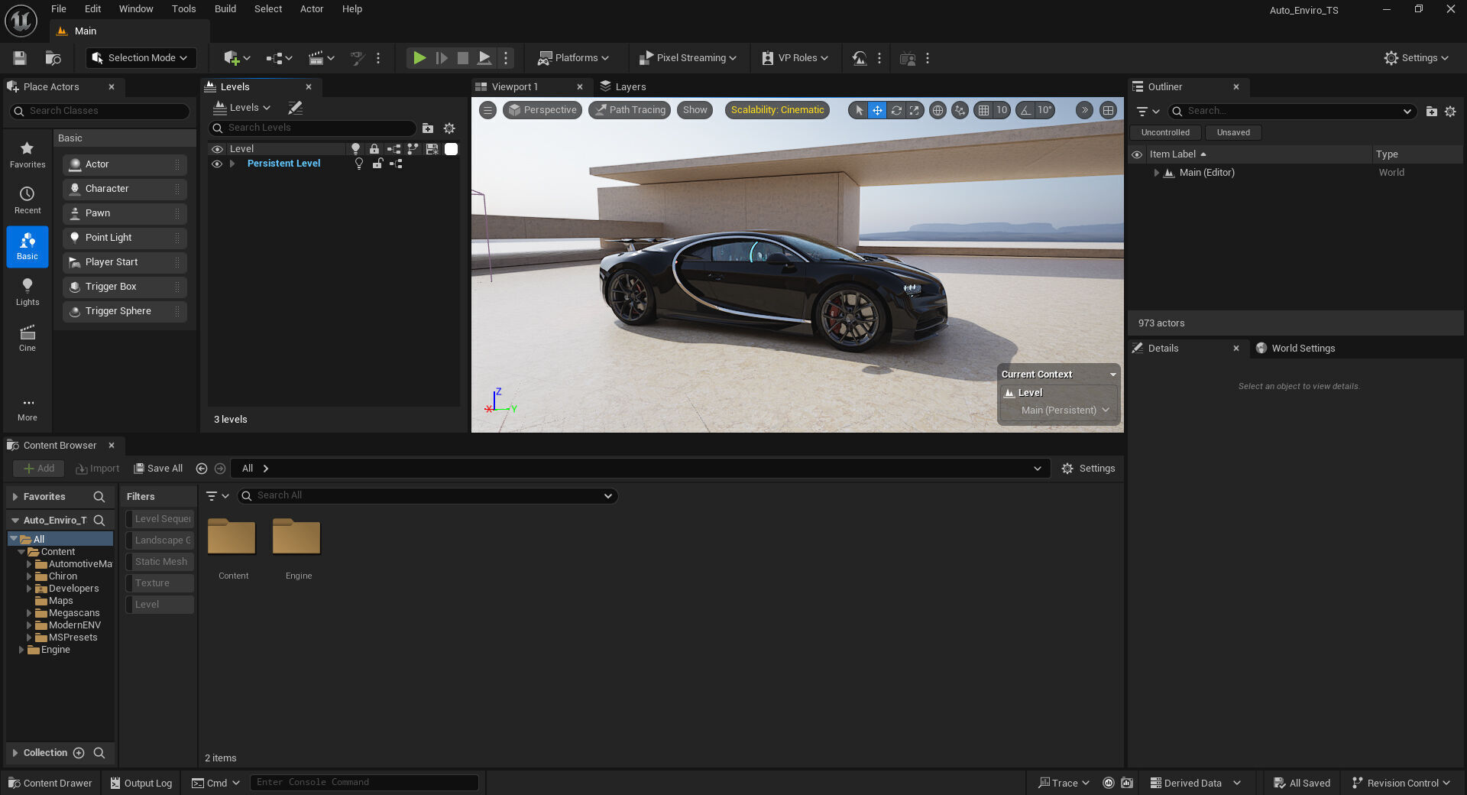Open the Tools menu
1467x795 pixels.
point(183,9)
